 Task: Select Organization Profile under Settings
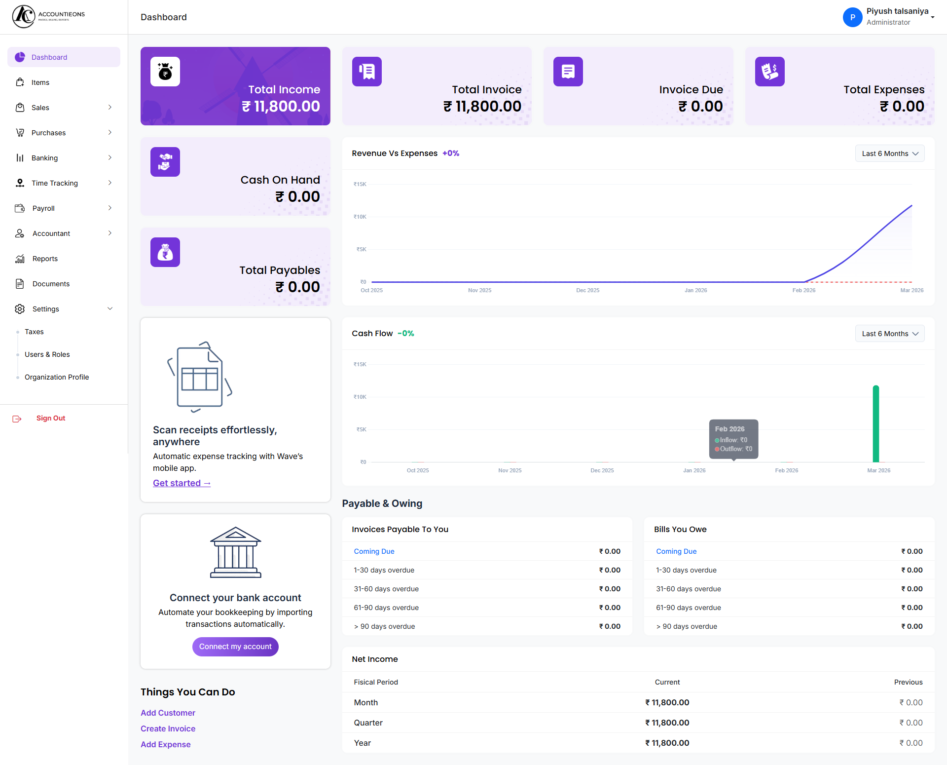tap(57, 377)
